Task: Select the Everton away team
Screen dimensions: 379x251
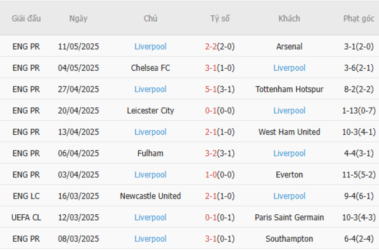Action: 289,175
